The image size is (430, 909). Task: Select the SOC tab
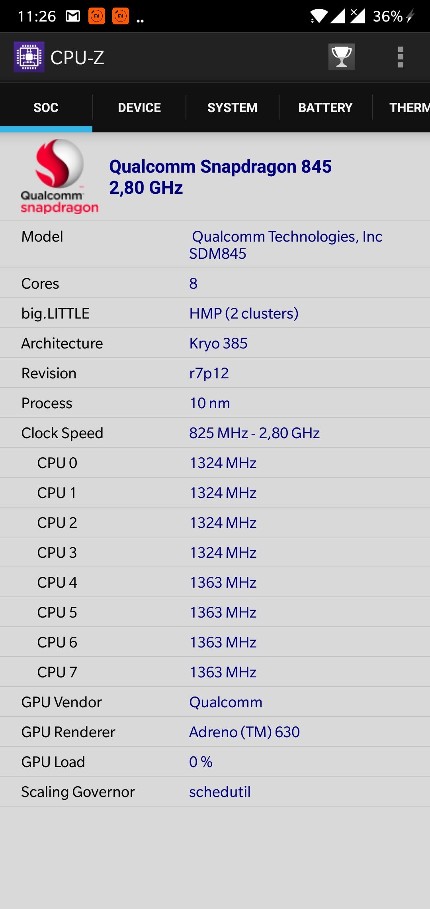[46, 108]
